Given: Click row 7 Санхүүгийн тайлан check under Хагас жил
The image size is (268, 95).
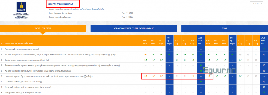Looking at the screenshot, I should coord(201,82).
